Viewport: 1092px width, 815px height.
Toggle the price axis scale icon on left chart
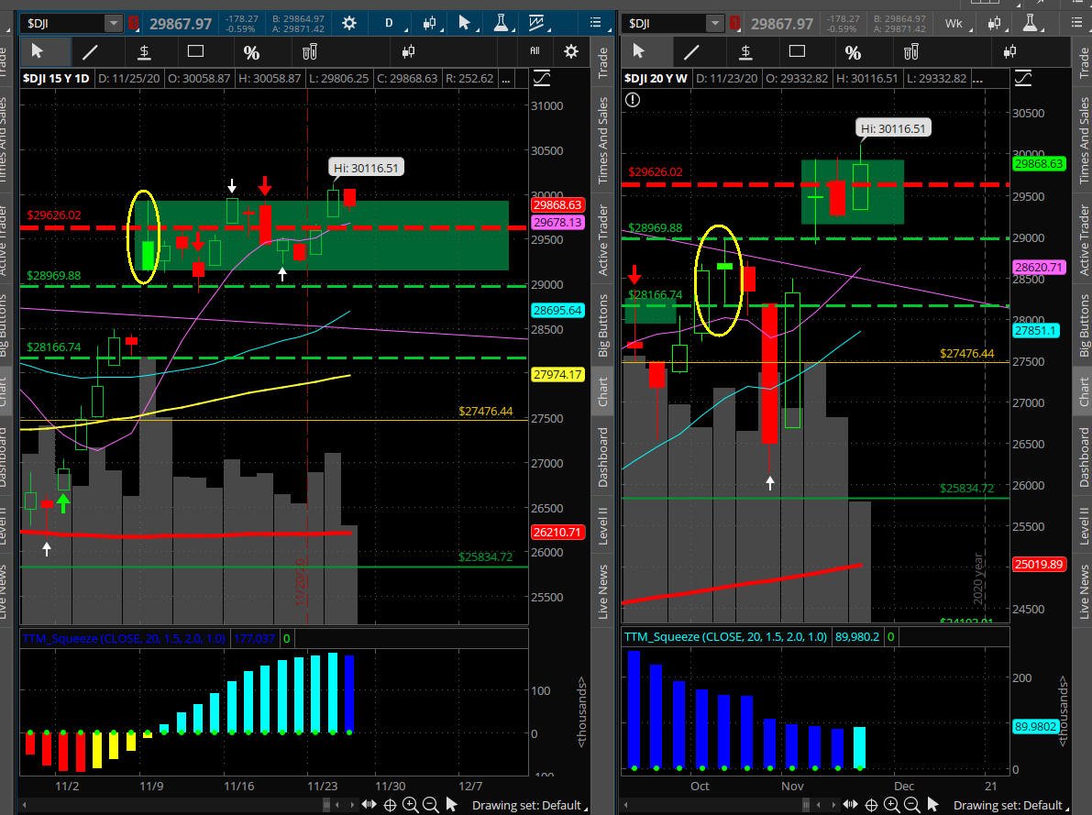click(x=541, y=79)
